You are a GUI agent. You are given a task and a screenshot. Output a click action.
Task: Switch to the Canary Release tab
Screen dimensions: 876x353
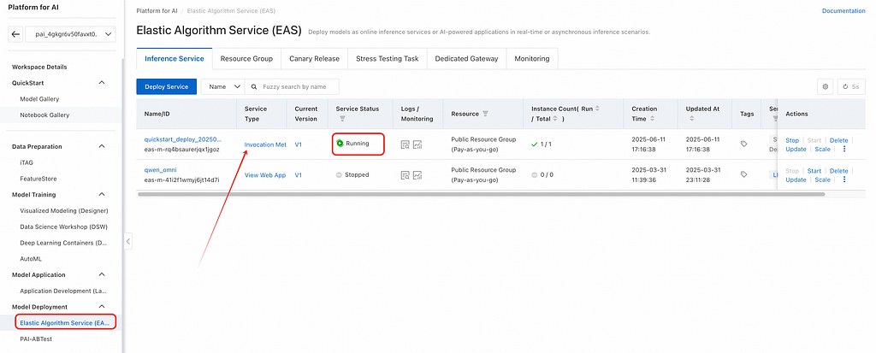click(314, 59)
